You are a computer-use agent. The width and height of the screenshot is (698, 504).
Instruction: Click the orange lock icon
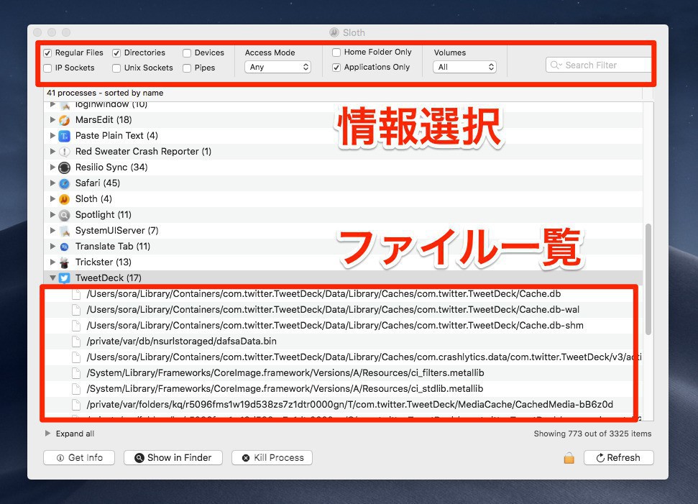point(569,458)
